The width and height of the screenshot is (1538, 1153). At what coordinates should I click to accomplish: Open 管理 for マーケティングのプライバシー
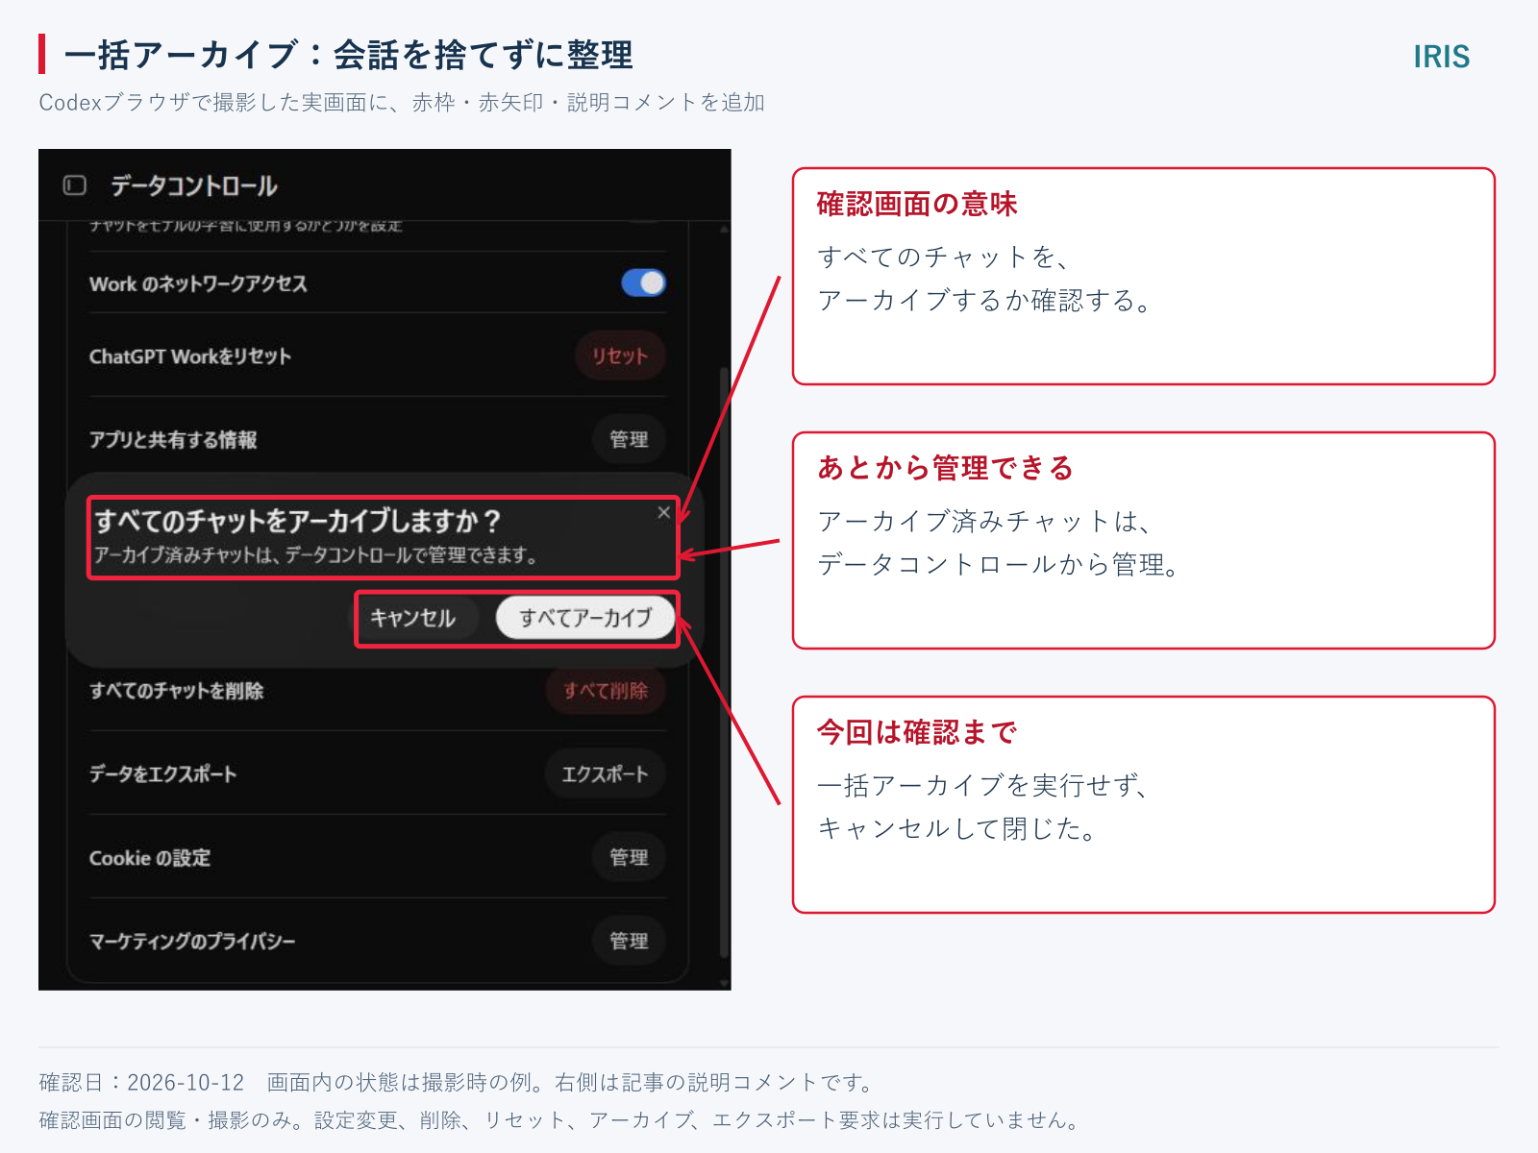click(629, 941)
